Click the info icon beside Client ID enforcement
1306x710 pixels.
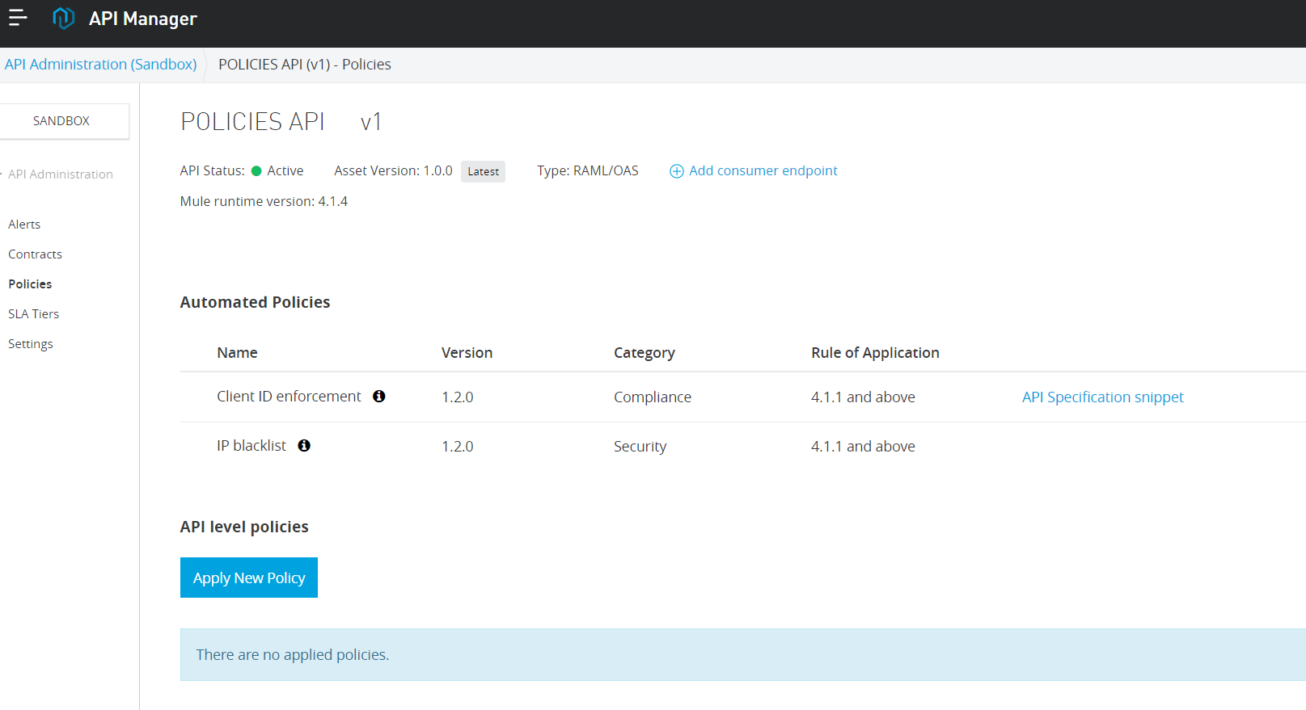pos(378,396)
